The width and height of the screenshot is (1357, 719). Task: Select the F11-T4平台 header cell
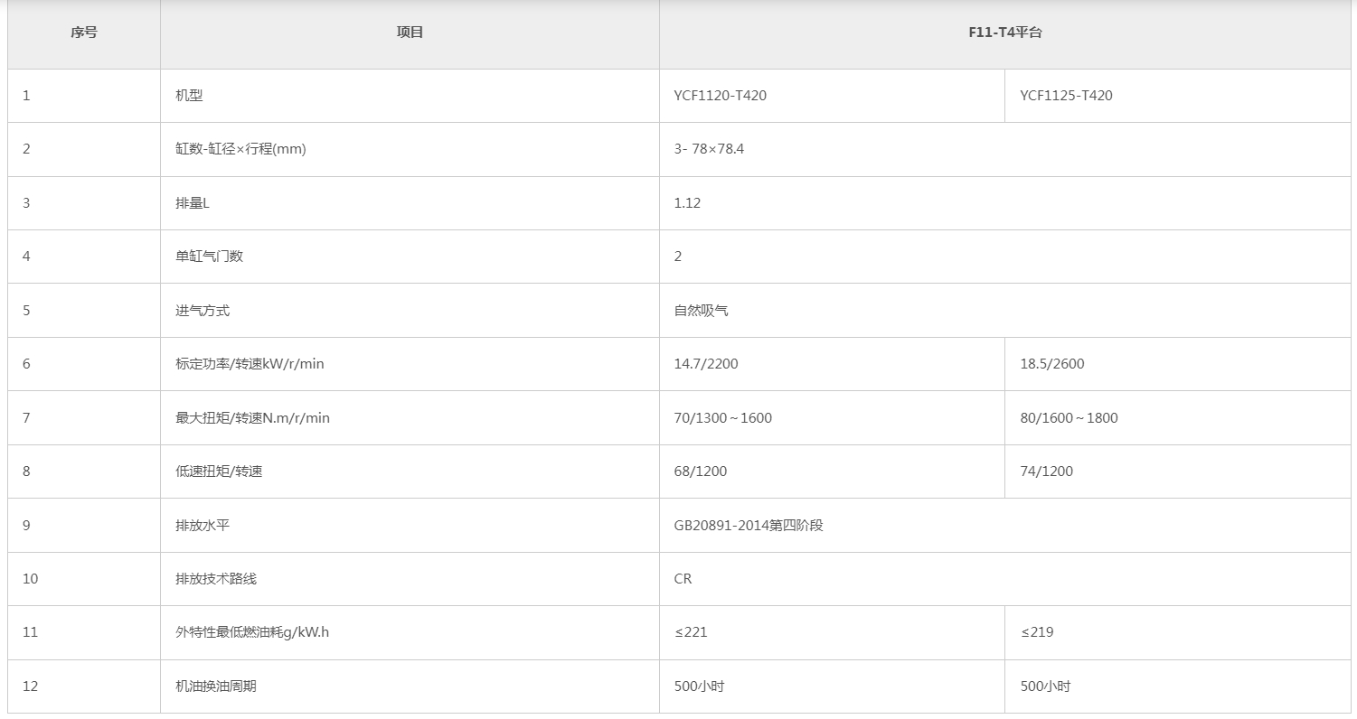(x=1005, y=33)
